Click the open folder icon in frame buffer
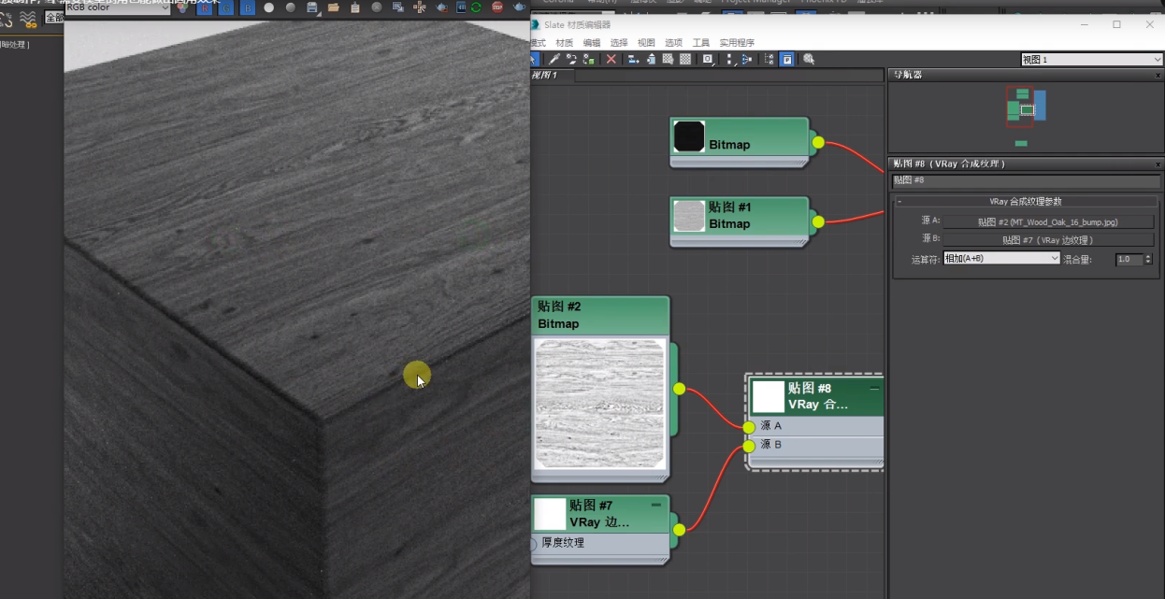The width and height of the screenshot is (1165, 599). pos(333,7)
